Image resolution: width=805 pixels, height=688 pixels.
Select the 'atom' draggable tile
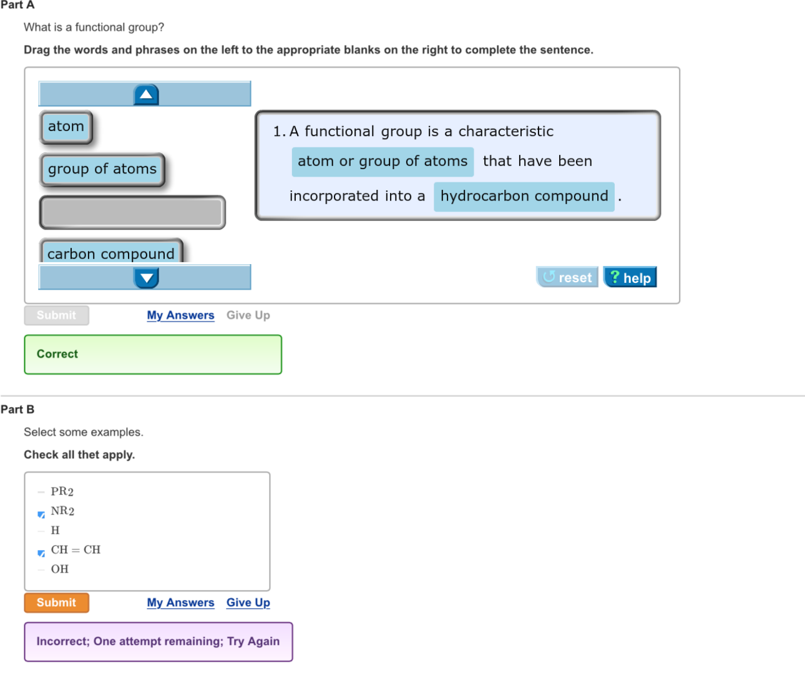66,126
